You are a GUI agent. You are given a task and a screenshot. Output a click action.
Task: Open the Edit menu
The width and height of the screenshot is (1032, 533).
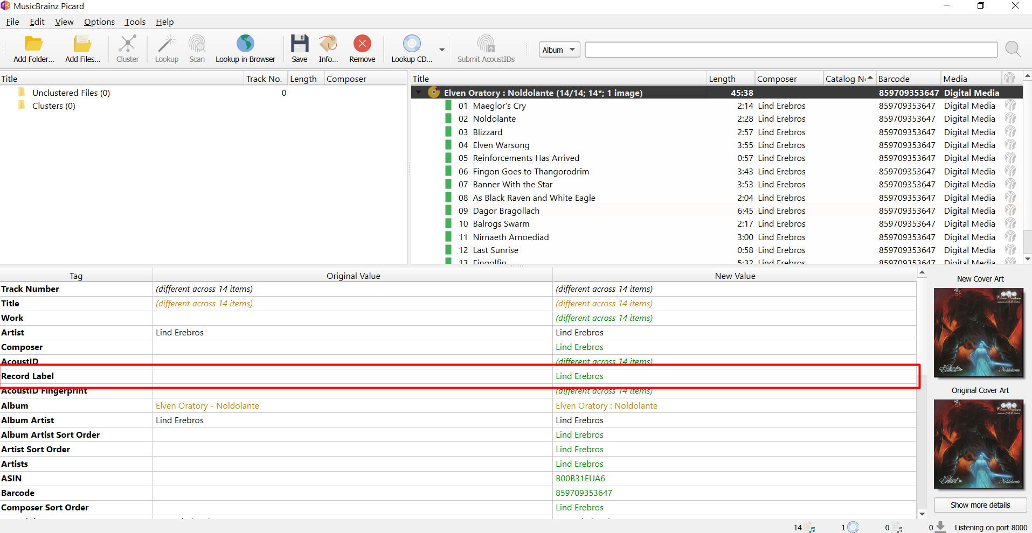point(37,22)
